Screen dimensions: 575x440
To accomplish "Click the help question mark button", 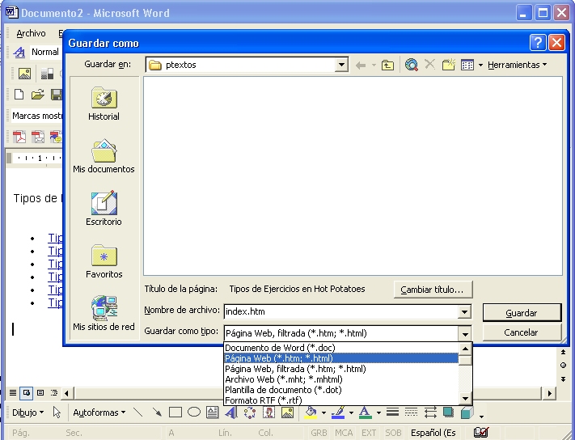I will coord(538,43).
